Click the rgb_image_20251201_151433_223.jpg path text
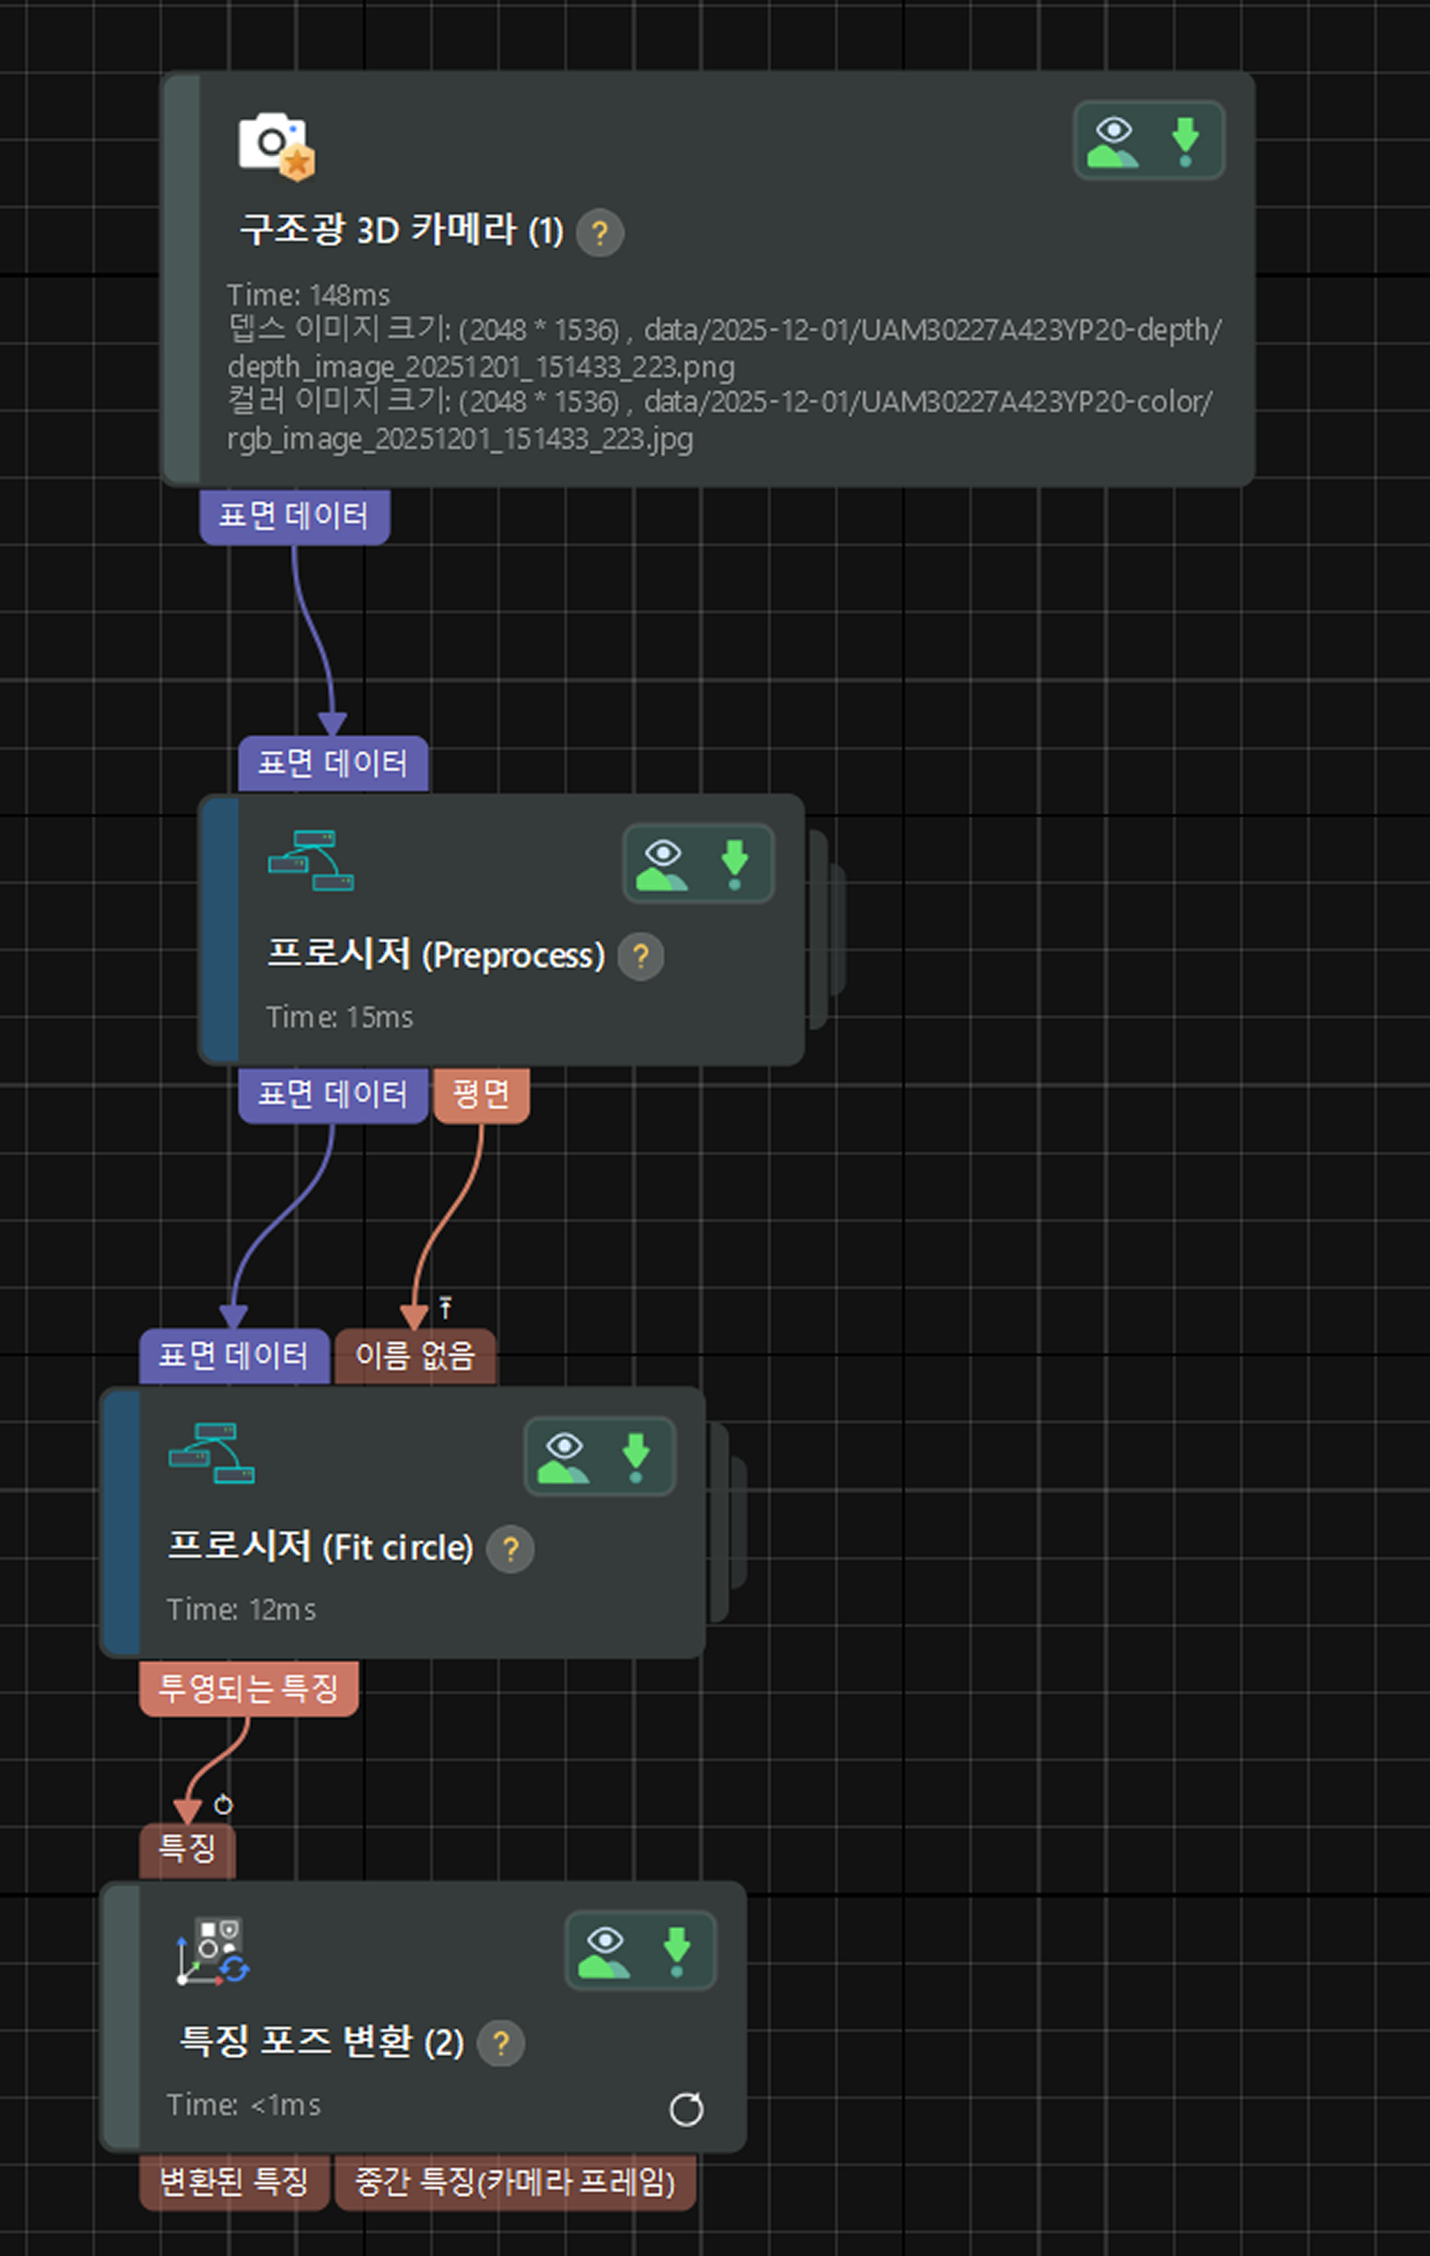This screenshot has height=2256, width=1430. tap(460, 439)
